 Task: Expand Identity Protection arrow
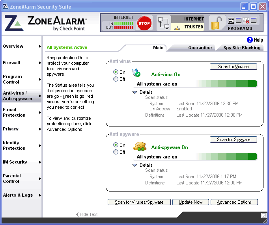40,145
